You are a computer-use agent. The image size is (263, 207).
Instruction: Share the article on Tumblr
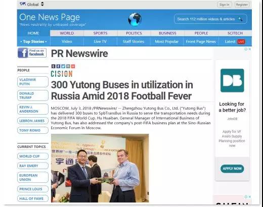53,66
